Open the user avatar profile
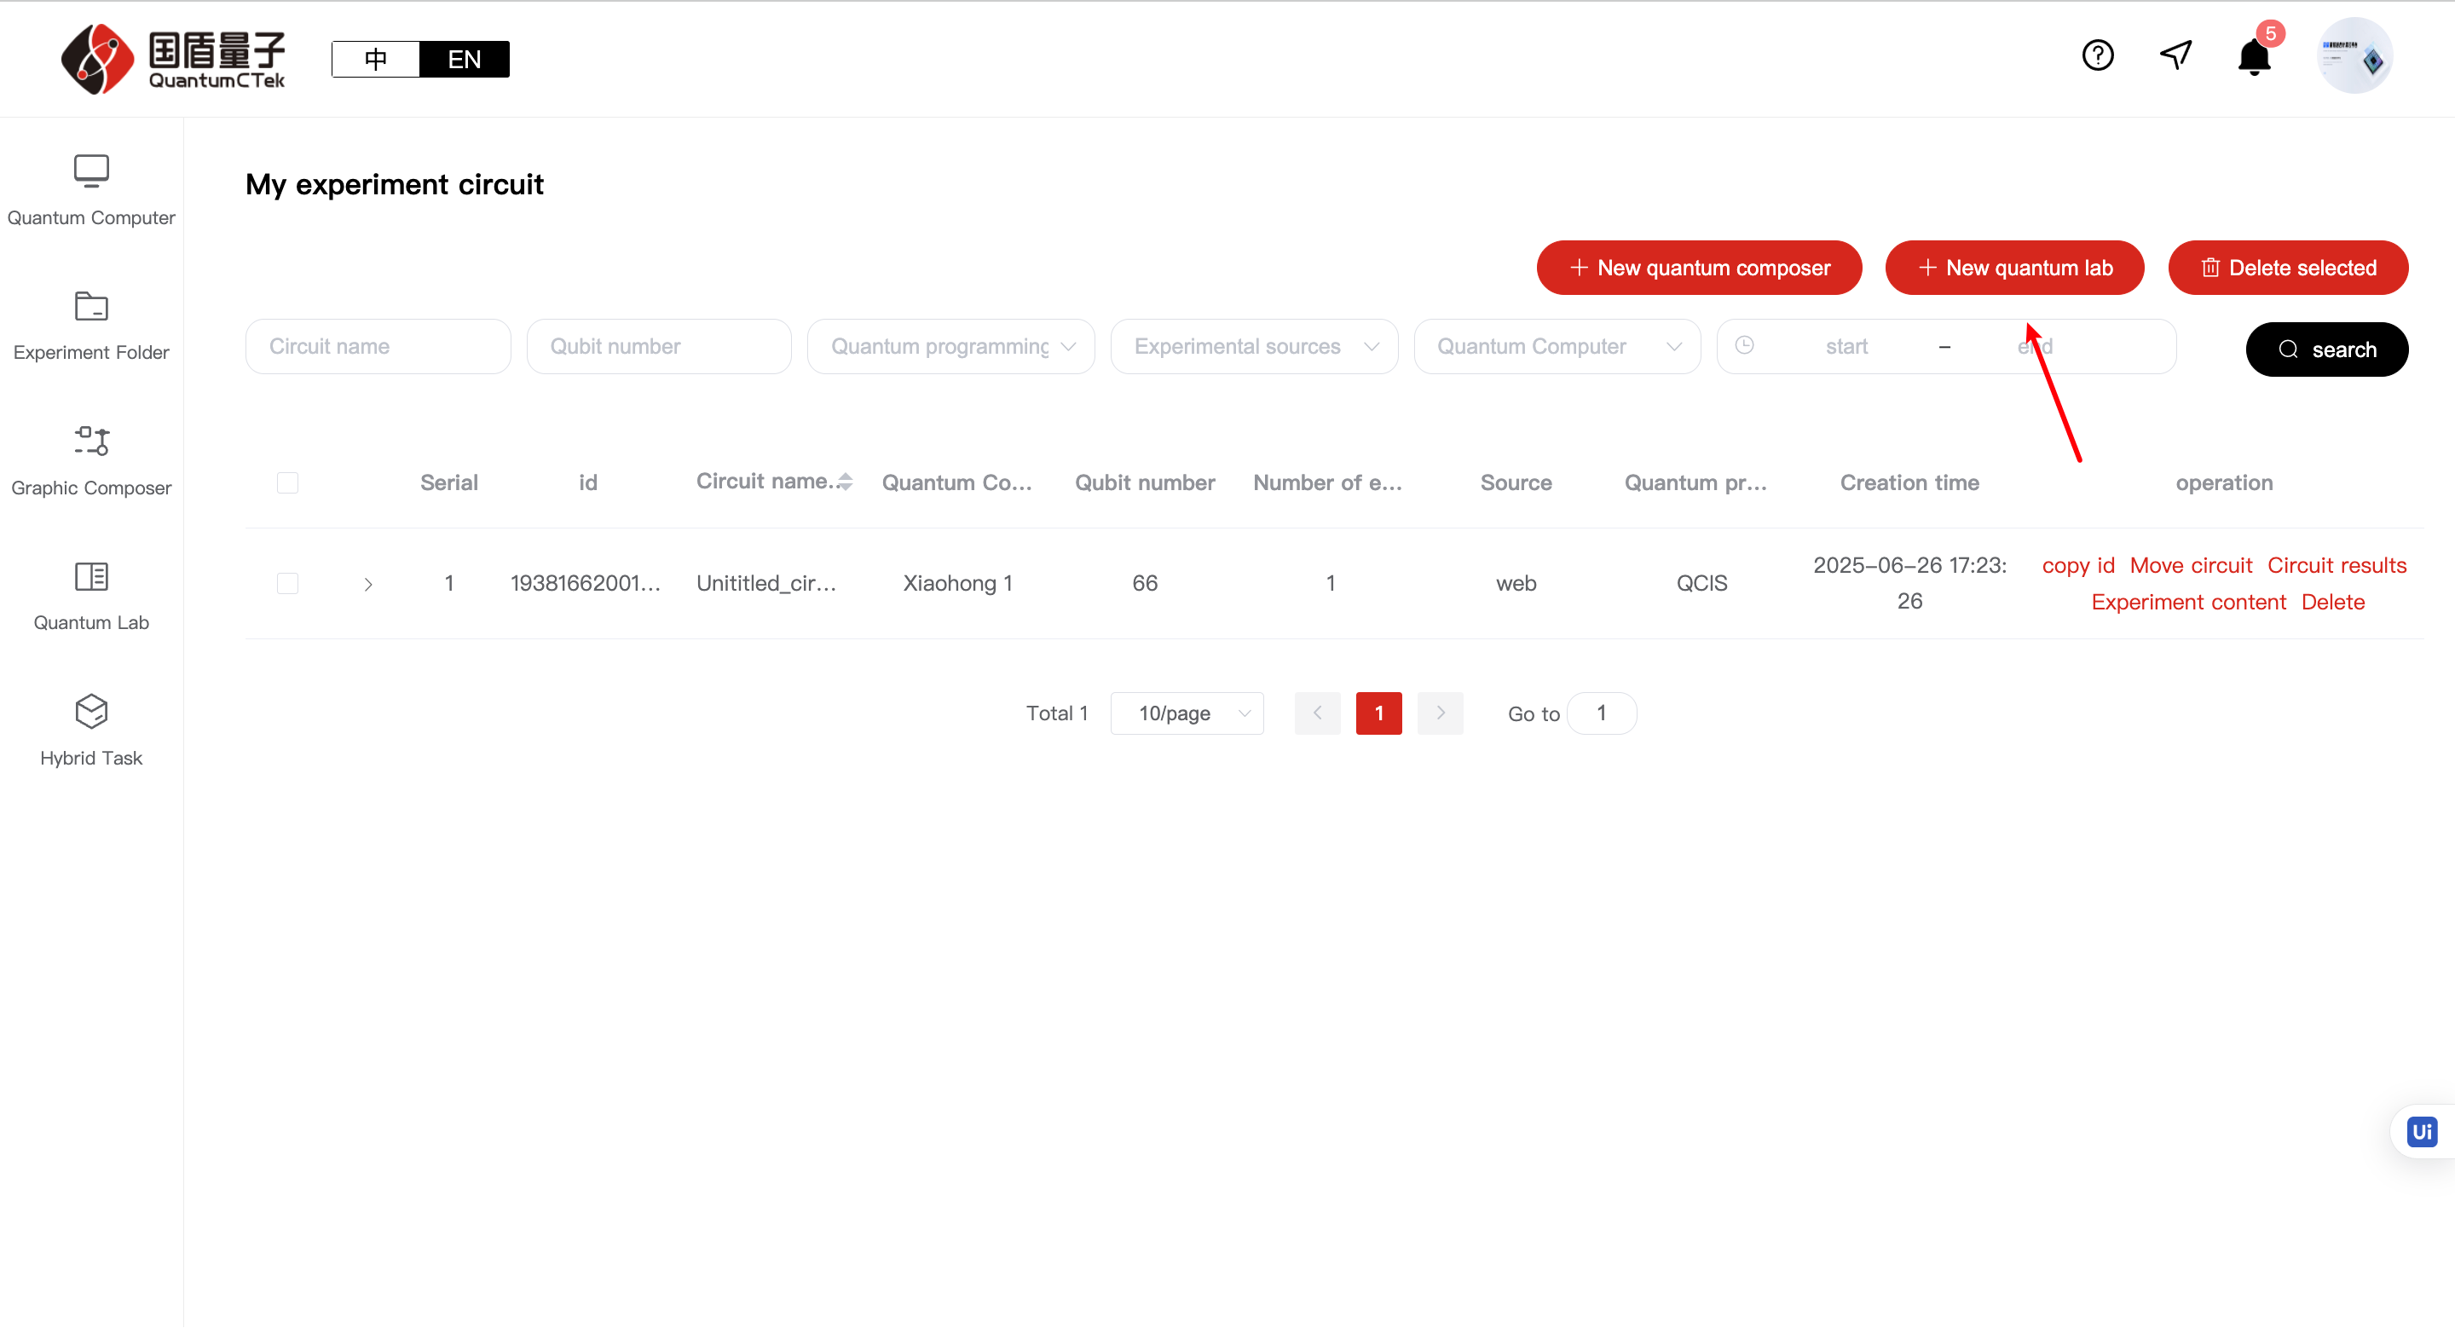Image resolution: width=2455 pixels, height=1328 pixels. point(2355,55)
